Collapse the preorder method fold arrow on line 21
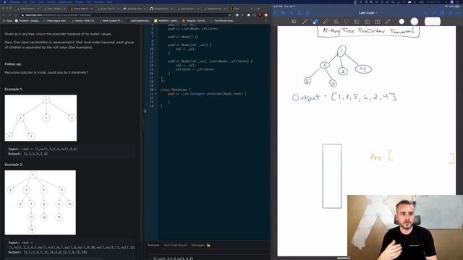463x260 pixels. tap(156, 94)
